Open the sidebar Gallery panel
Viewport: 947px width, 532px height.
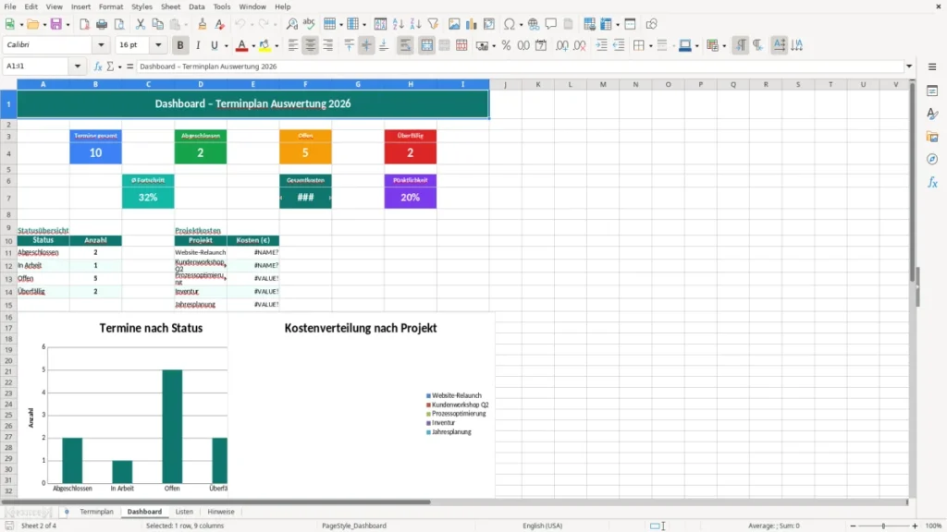[932, 137]
